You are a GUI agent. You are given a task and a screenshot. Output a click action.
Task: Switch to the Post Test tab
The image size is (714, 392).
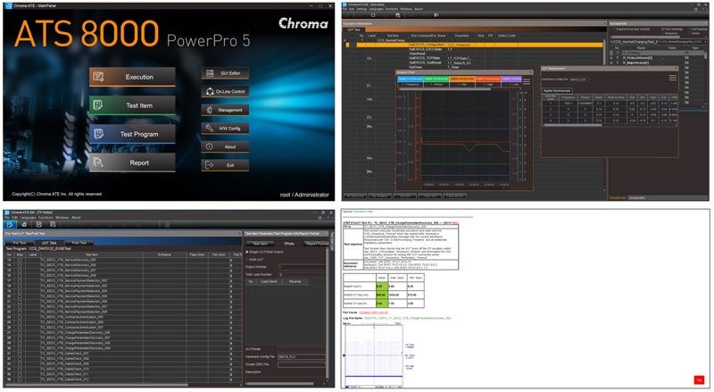[79, 242]
